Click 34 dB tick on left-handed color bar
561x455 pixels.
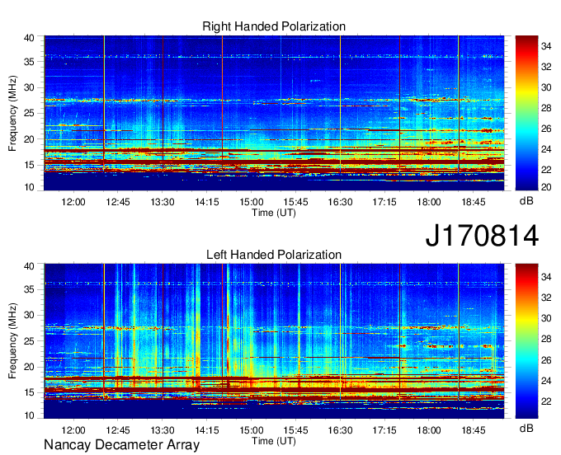(546, 277)
